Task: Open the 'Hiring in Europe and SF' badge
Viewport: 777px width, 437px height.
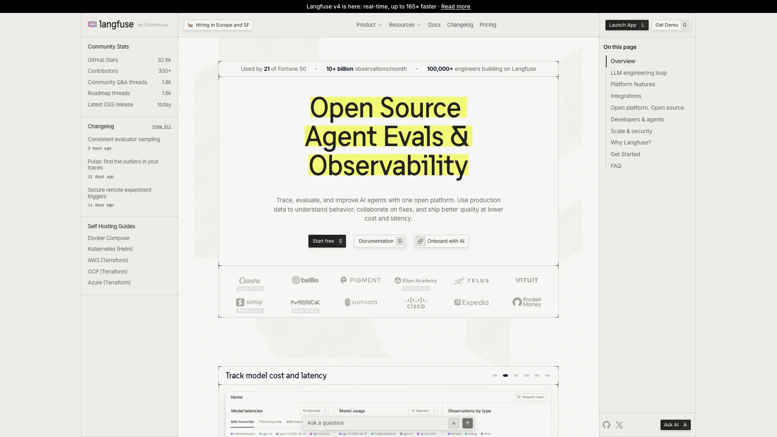Action: click(218, 25)
